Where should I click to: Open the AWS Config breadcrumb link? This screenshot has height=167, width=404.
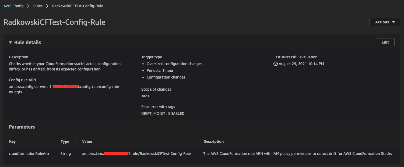(x=13, y=6)
